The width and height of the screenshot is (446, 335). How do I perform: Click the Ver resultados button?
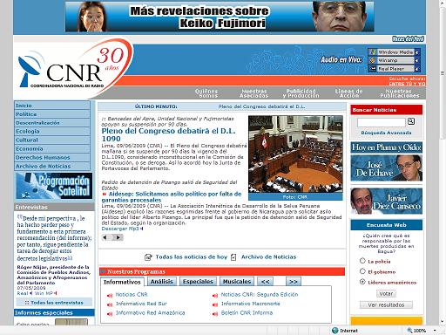coord(386,304)
